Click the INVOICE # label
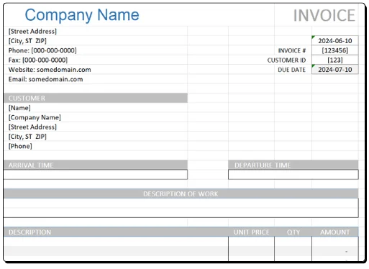This screenshot has width=369, height=269. coord(292,50)
